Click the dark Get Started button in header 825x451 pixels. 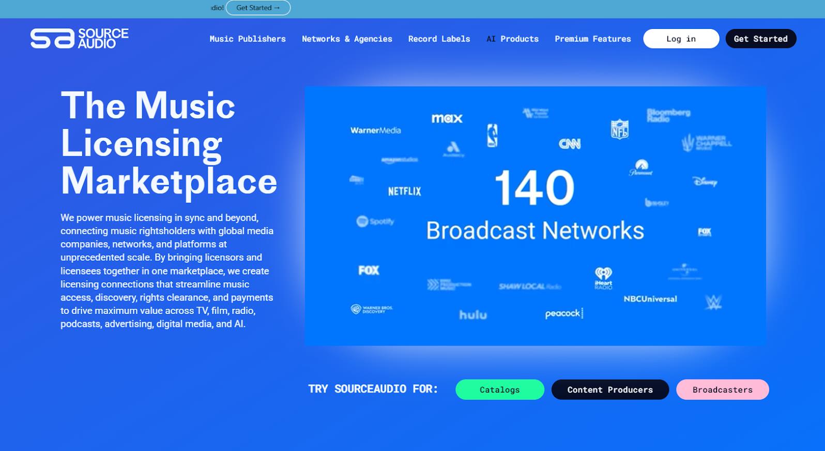pos(761,39)
